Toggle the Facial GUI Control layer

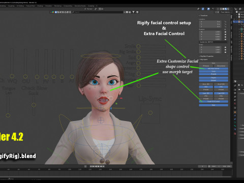[213, 101]
